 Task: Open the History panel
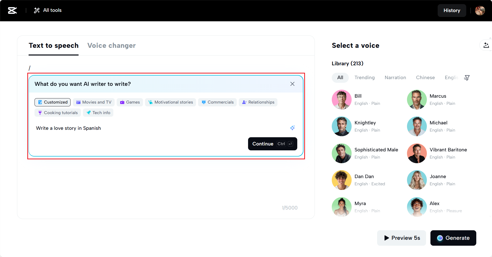click(x=452, y=10)
